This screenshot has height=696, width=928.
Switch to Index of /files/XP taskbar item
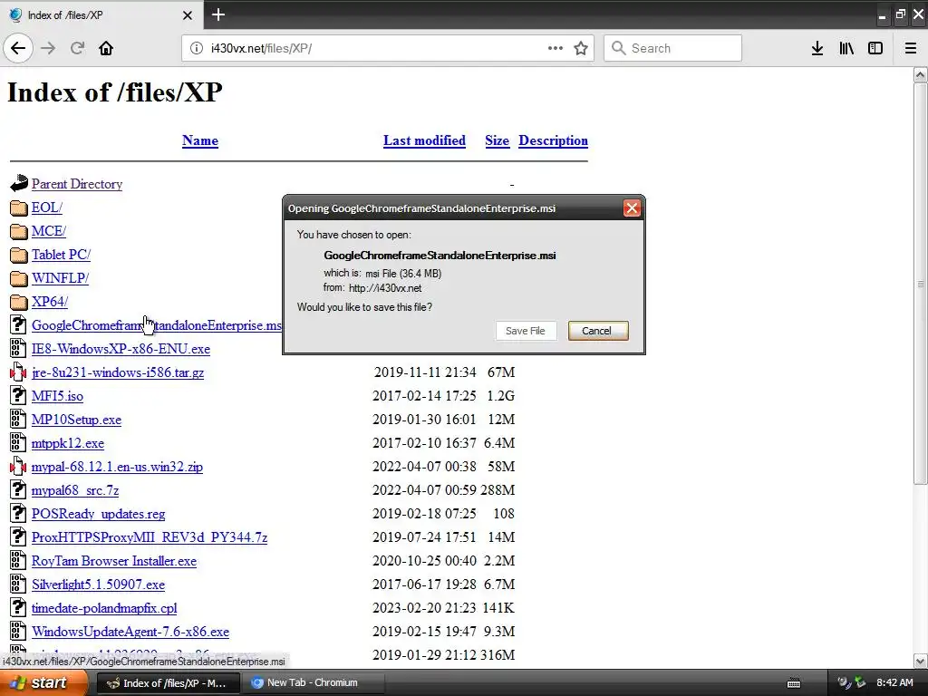click(168, 683)
